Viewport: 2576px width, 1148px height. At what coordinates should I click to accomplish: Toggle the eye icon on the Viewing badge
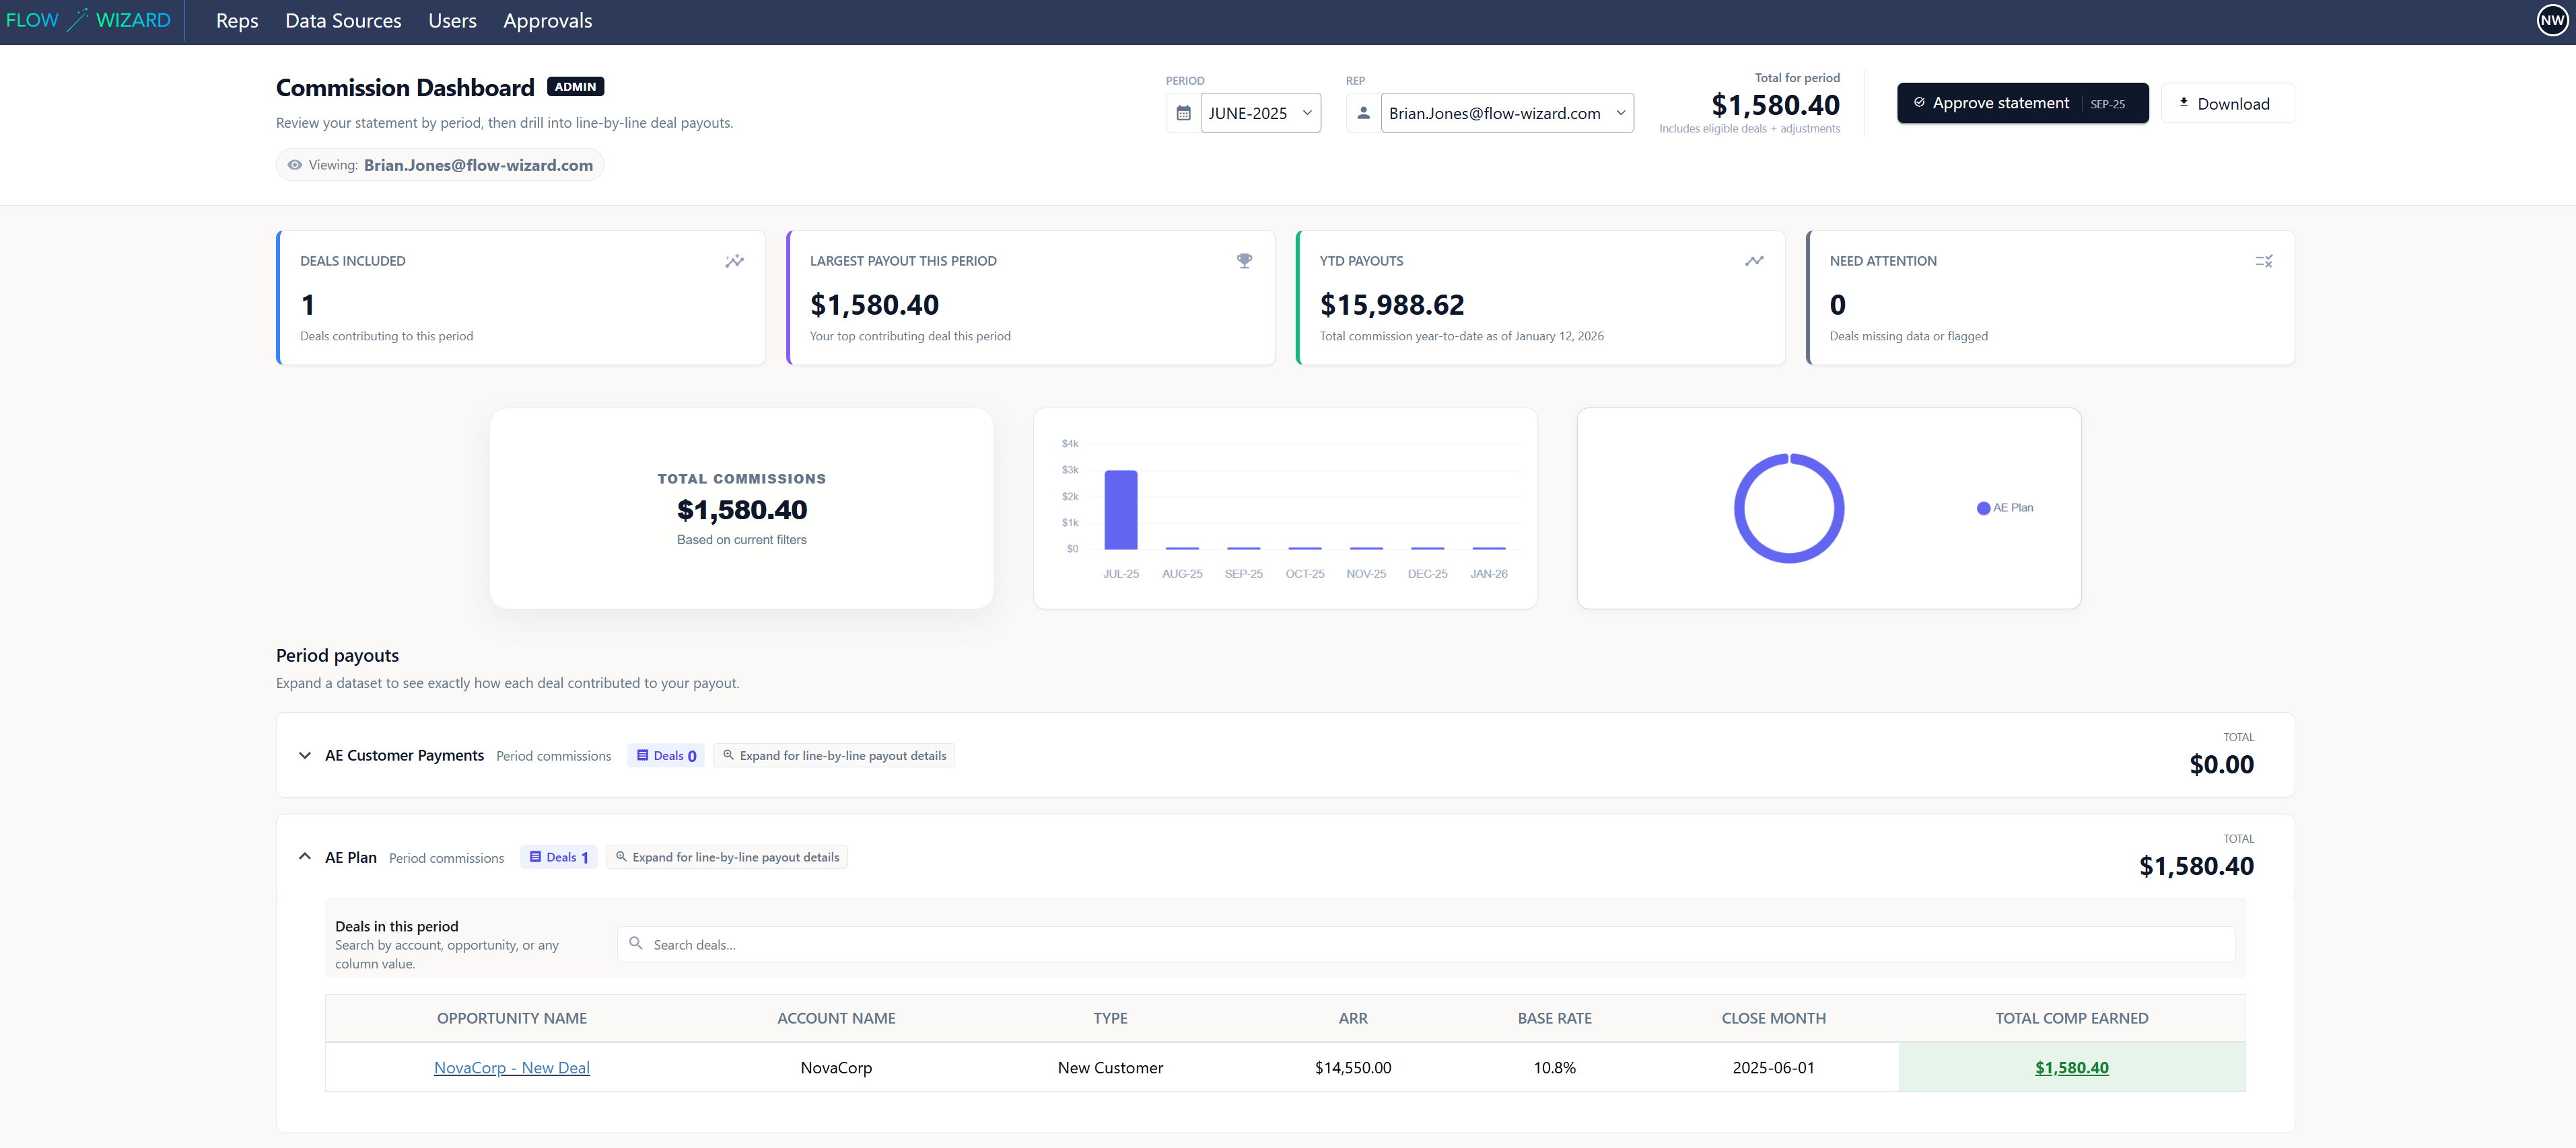294,164
